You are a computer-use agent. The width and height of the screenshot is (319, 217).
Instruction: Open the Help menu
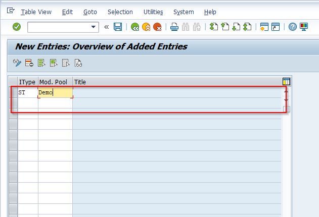click(x=210, y=12)
